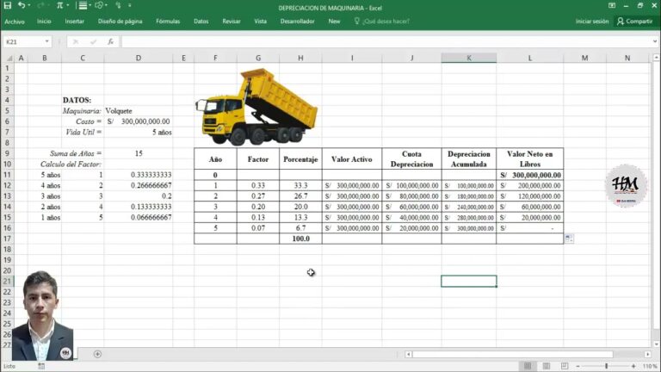
Task: Click the autofill options icon below table
Action: [569, 239]
